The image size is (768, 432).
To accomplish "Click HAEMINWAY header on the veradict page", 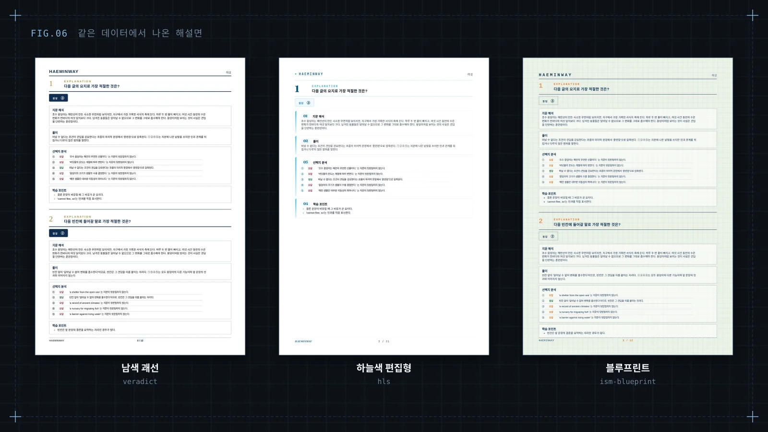I will 64,72.
